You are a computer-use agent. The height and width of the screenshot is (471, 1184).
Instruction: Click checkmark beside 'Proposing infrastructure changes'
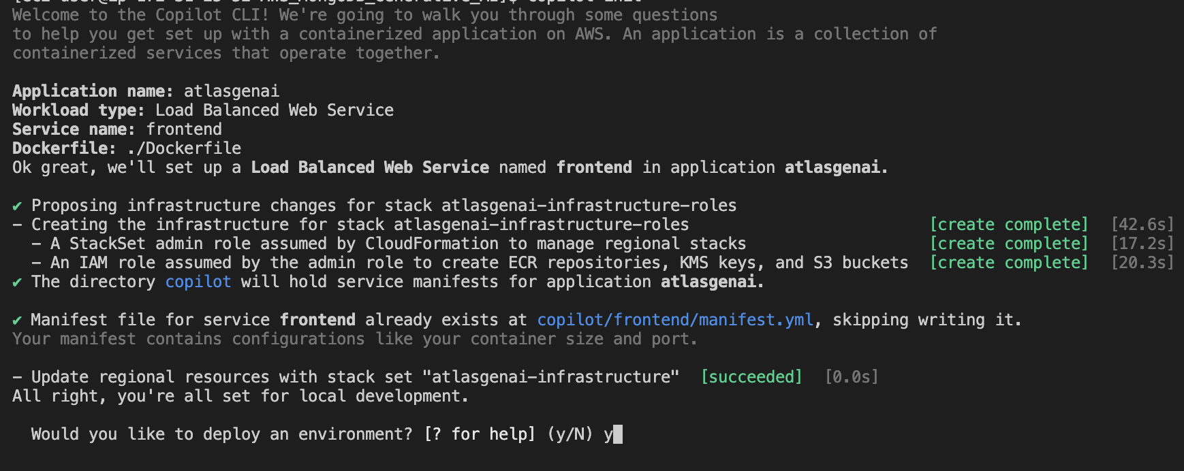(17, 206)
